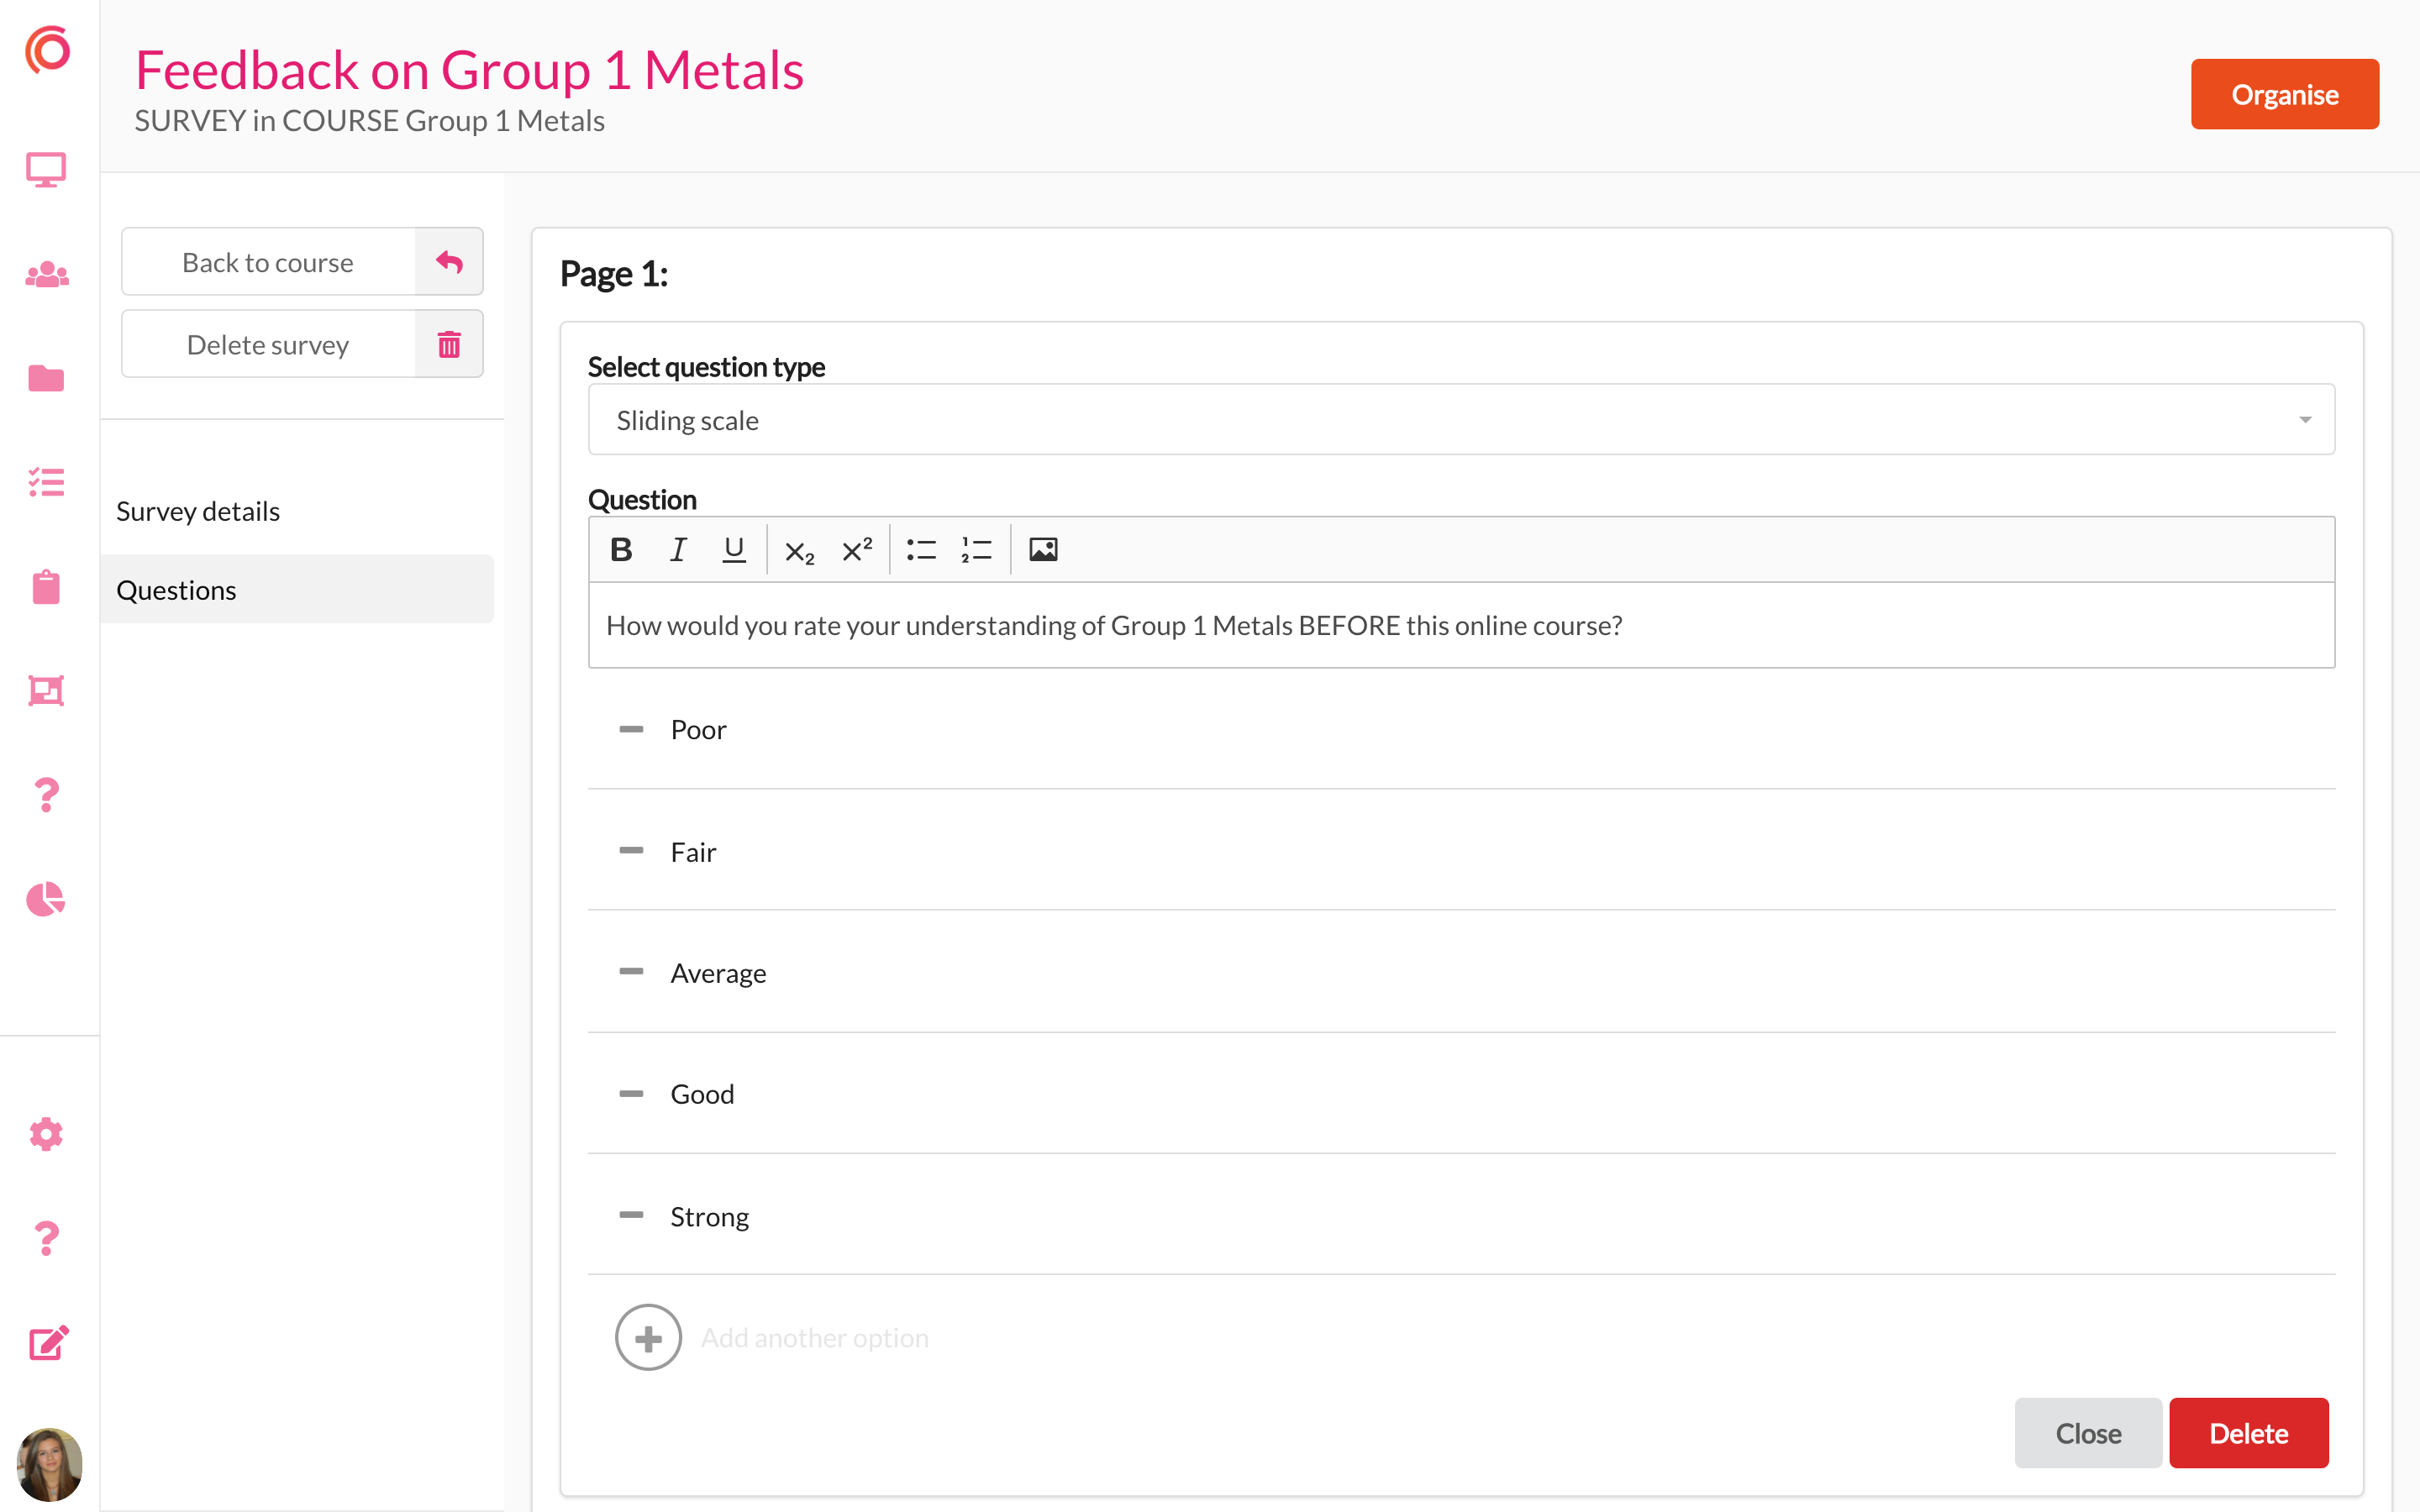Click the plus circle to add option

point(648,1337)
